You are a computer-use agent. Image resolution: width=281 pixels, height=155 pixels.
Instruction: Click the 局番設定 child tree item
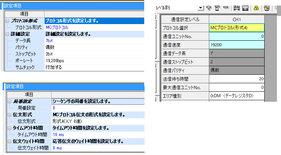(26, 108)
